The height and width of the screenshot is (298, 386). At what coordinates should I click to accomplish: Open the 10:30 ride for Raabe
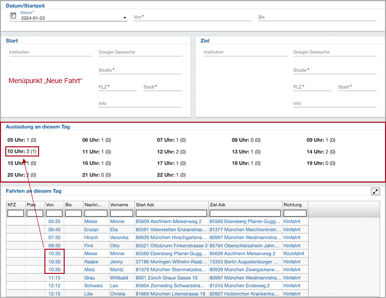click(x=55, y=261)
